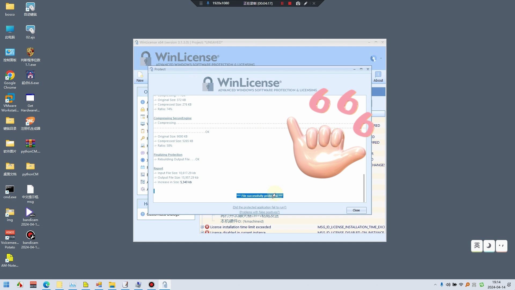Click the monitor icon in options sidebar
The width and height of the screenshot is (515, 290).
point(143,124)
